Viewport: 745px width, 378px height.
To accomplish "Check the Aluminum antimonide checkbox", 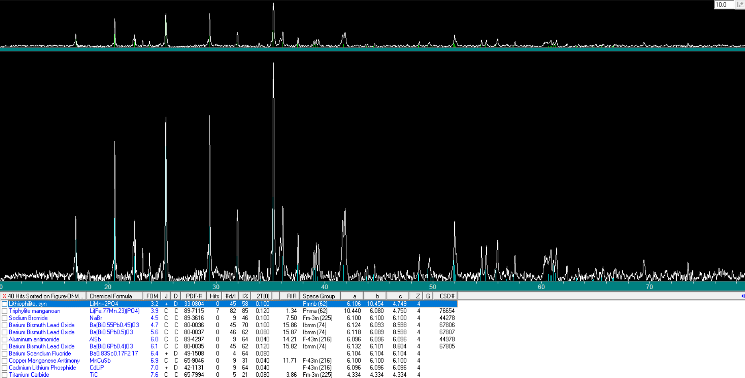I will tap(4, 339).
